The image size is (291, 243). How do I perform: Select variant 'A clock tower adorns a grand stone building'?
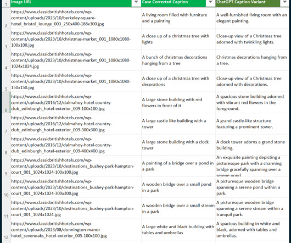coord(252,145)
